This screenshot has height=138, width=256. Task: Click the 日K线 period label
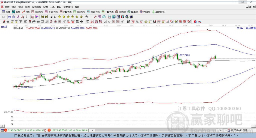(x=4, y=27)
